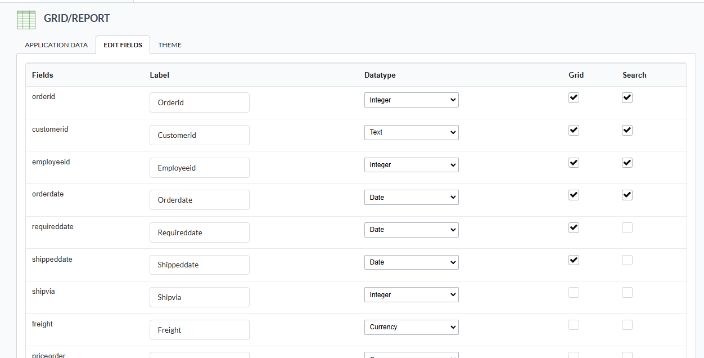Uncheck Grid for the shippeddate row
The height and width of the screenshot is (358, 704).
coord(574,260)
